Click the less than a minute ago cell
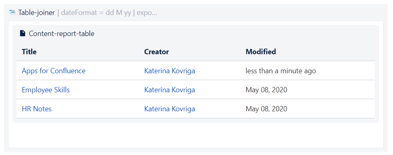The width and height of the screenshot is (393, 155). [x=281, y=71]
